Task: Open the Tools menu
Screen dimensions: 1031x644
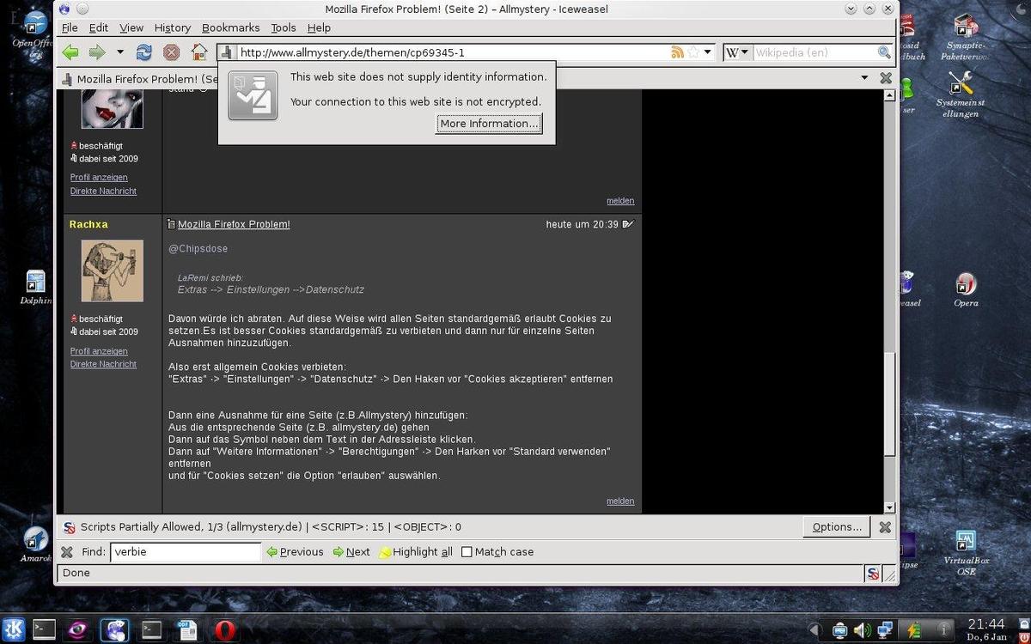Action: click(x=284, y=27)
